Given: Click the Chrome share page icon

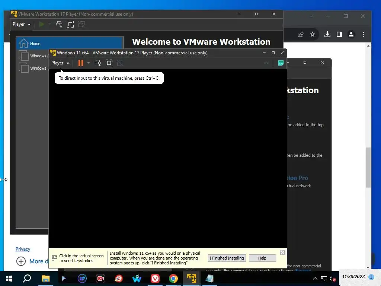Looking at the screenshot, I should 301,34.
